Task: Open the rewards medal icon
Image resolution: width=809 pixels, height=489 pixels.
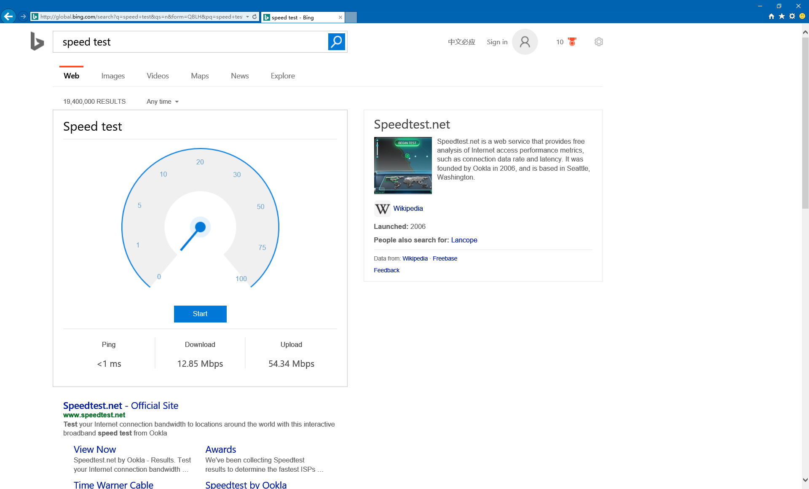Action: 572,42
